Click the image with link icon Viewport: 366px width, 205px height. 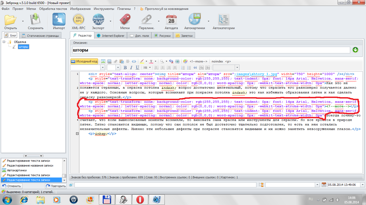coord(109,61)
